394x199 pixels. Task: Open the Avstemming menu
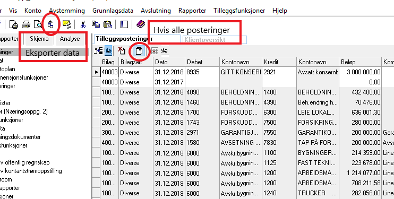coord(67,11)
